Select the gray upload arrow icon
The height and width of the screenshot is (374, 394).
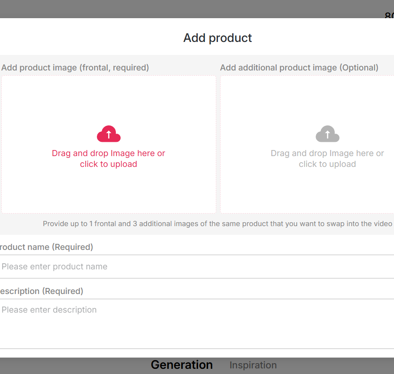tap(327, 134)
